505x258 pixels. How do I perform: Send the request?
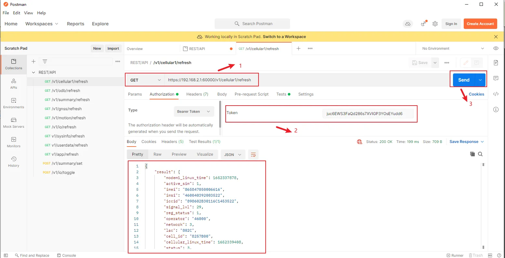(x=464, y=80)
